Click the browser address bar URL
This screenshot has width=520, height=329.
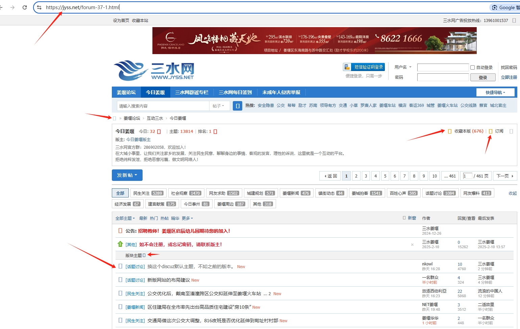coord(82,7)
